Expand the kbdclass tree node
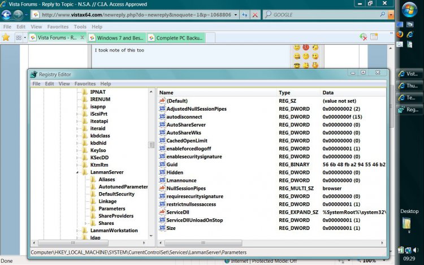424x265 pixels. (77, 136)
